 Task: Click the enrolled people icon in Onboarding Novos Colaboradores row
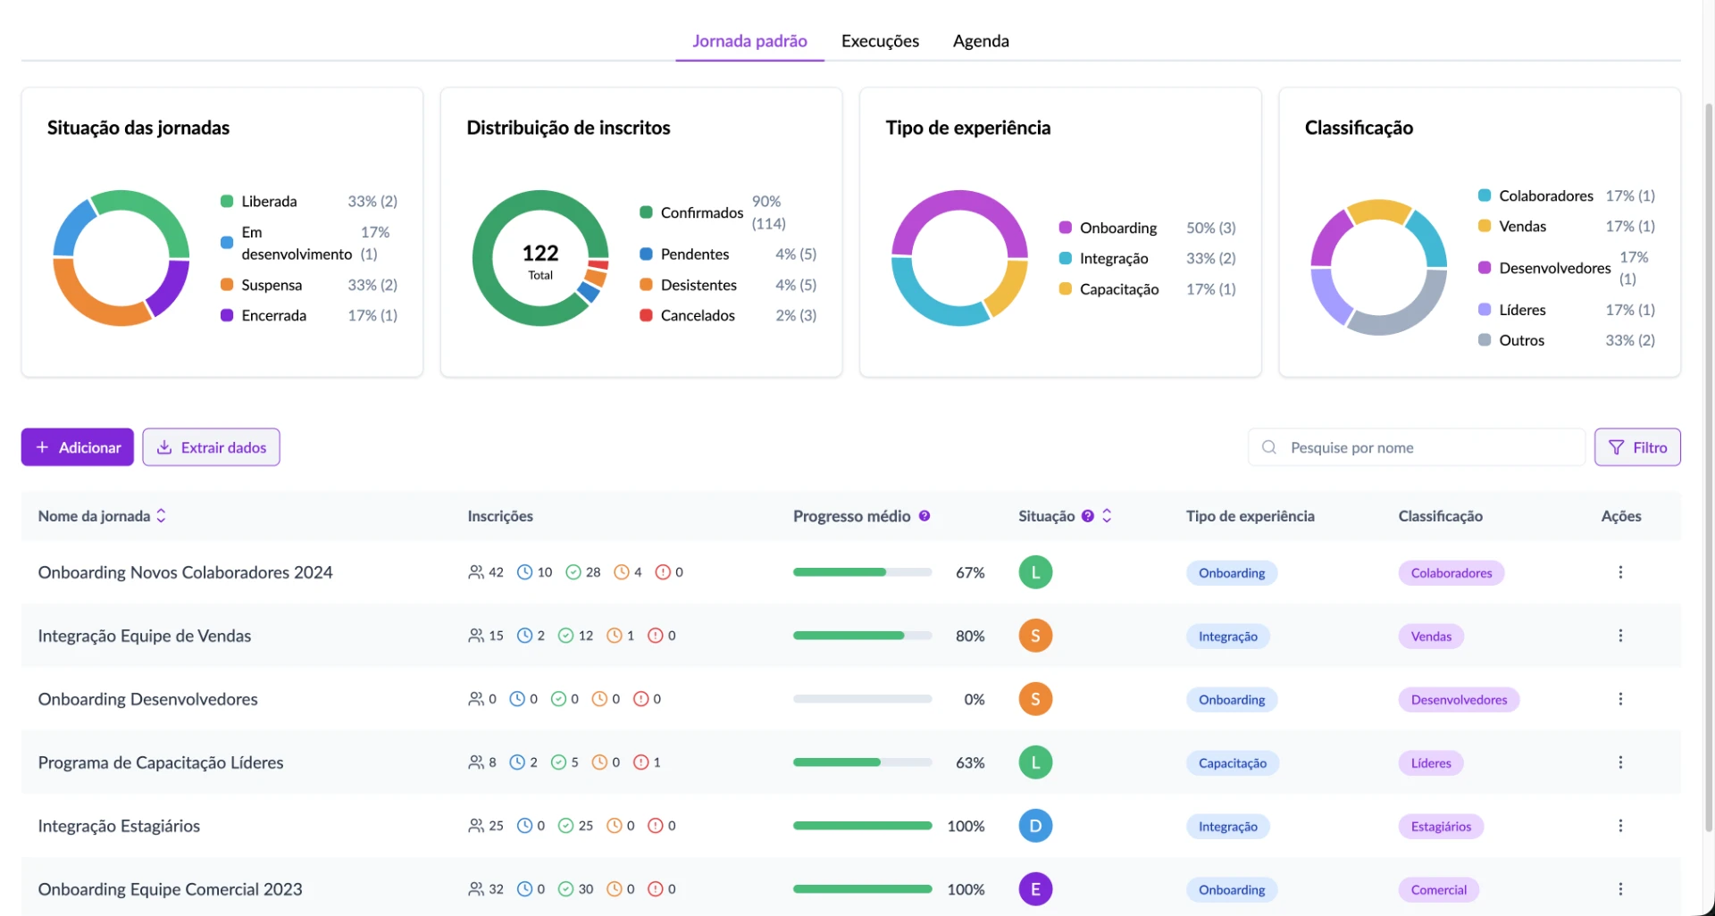point(476,572)
